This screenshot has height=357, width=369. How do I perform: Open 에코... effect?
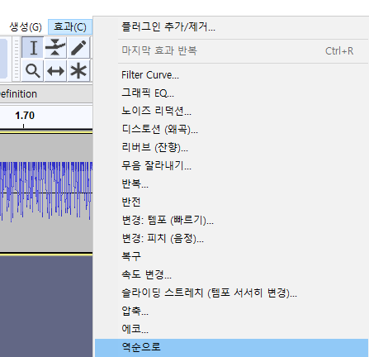pyautogui.click(x=231, y=329)
